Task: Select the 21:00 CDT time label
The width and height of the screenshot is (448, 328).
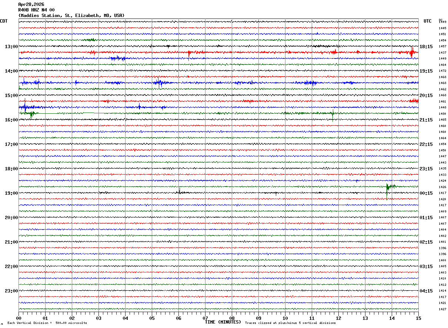Action: (11, 242)
